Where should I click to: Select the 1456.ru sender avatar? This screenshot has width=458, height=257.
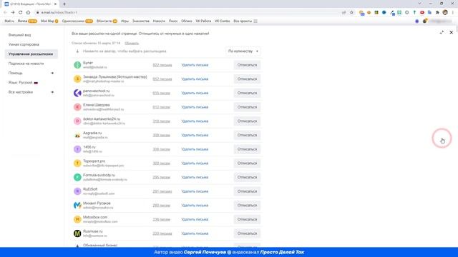[77, 149]
